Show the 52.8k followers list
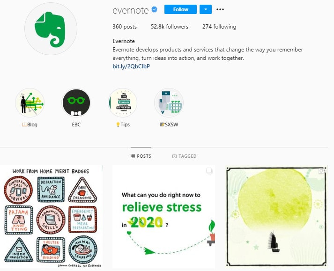The height and width of the screenshot is (271, 334). 170,27
